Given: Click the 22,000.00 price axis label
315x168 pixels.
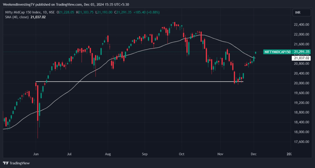Looking at the screenshot, I should 301,34.
